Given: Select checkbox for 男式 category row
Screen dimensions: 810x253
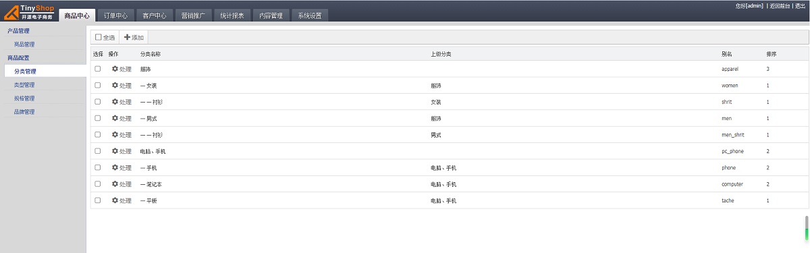Looking at the screenshot, I should (98, 118).
